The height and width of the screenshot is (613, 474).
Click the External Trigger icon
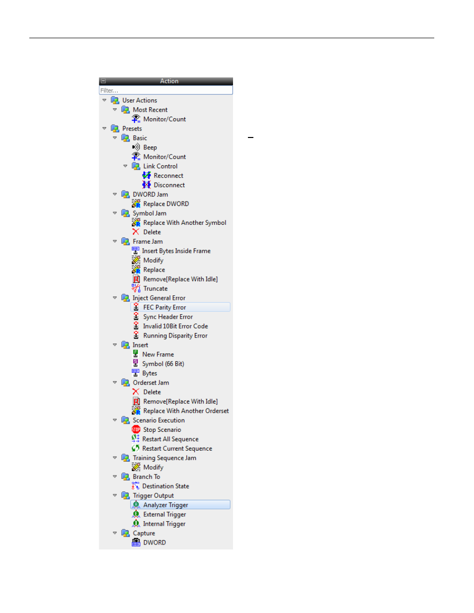[x=136, y=515]
